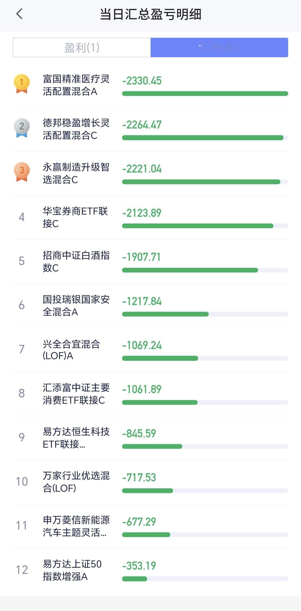Click the bronze third-place medal icon
Viewport: 301px width, 611px height.
(x=22, y=172)
